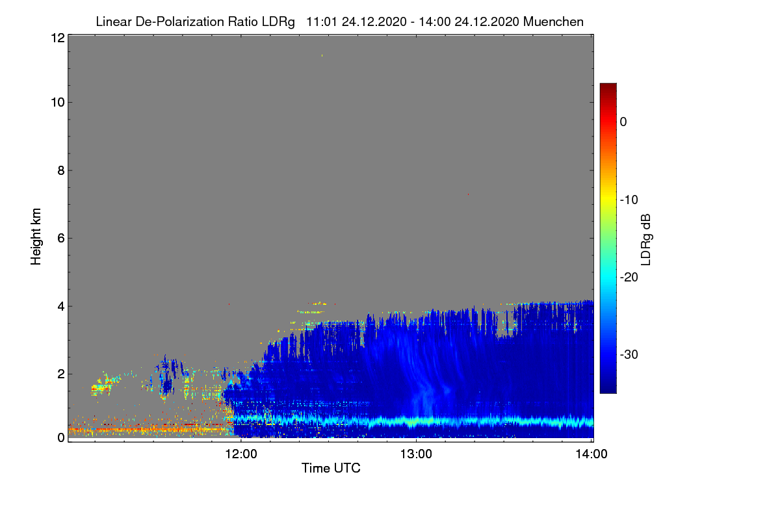Click the 13:00 time tick label

click(x=417, y=454)
